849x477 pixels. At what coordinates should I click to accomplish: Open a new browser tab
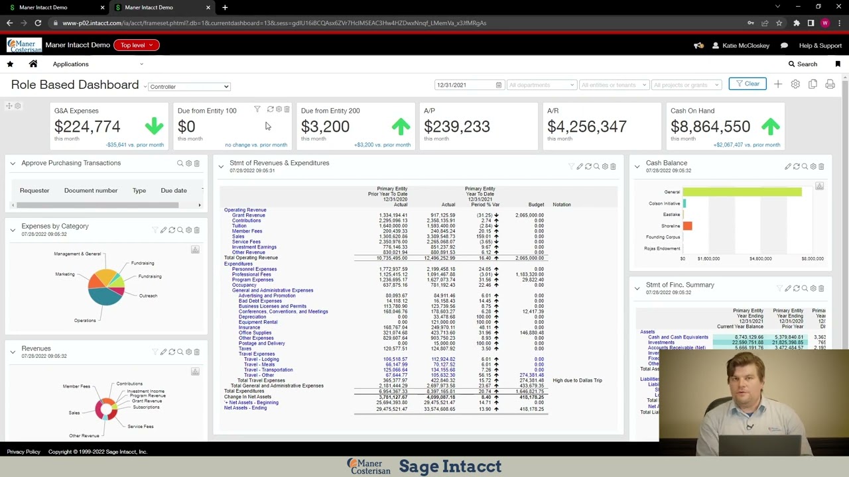point(225,7)
